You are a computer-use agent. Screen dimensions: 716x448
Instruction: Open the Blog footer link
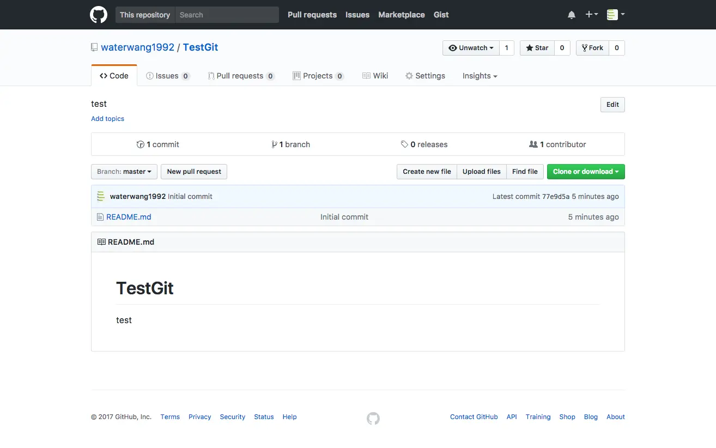591,417
